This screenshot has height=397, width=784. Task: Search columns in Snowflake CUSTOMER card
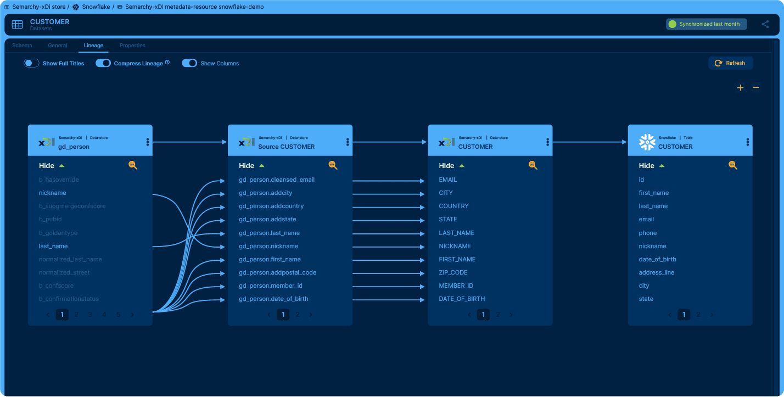coord(732,165)
